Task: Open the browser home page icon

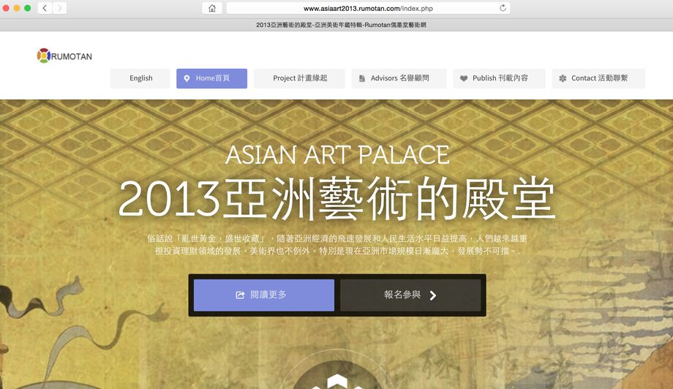Action: 212,8
